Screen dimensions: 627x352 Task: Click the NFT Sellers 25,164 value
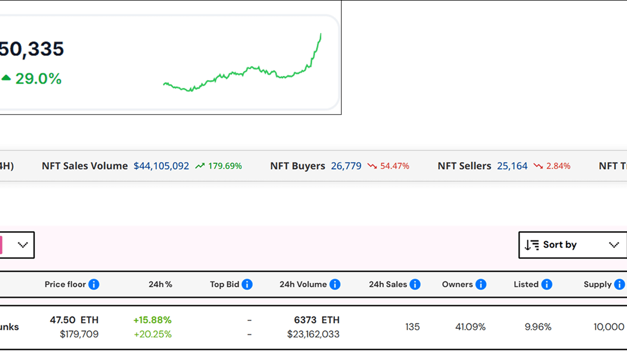click(x=512, y=166)
